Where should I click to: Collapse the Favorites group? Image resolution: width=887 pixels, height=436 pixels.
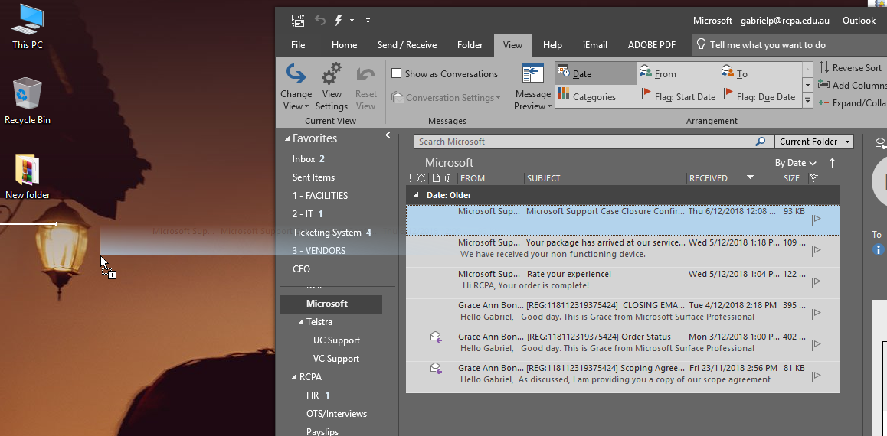click(x=287, y=139)
